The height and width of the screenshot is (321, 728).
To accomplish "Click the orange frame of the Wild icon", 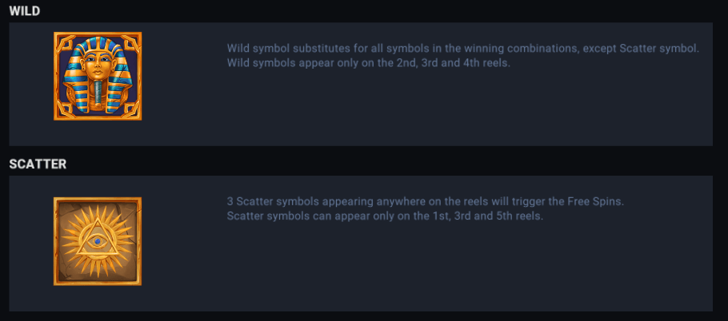I will pyautogui.click(x=58, y=76).
